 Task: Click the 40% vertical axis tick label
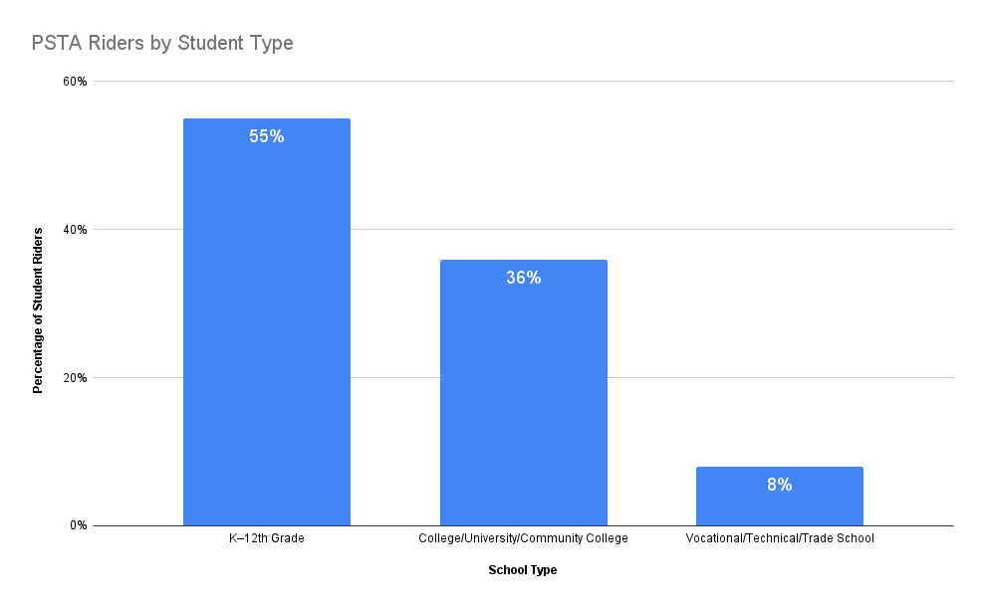point(76,230)
